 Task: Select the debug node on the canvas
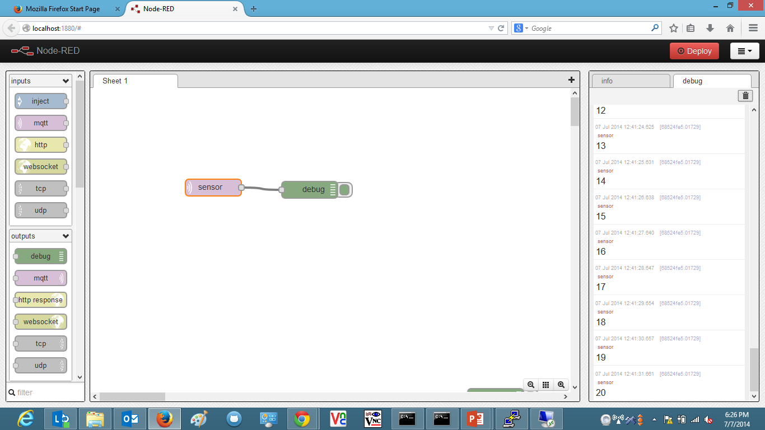[310, 190]
